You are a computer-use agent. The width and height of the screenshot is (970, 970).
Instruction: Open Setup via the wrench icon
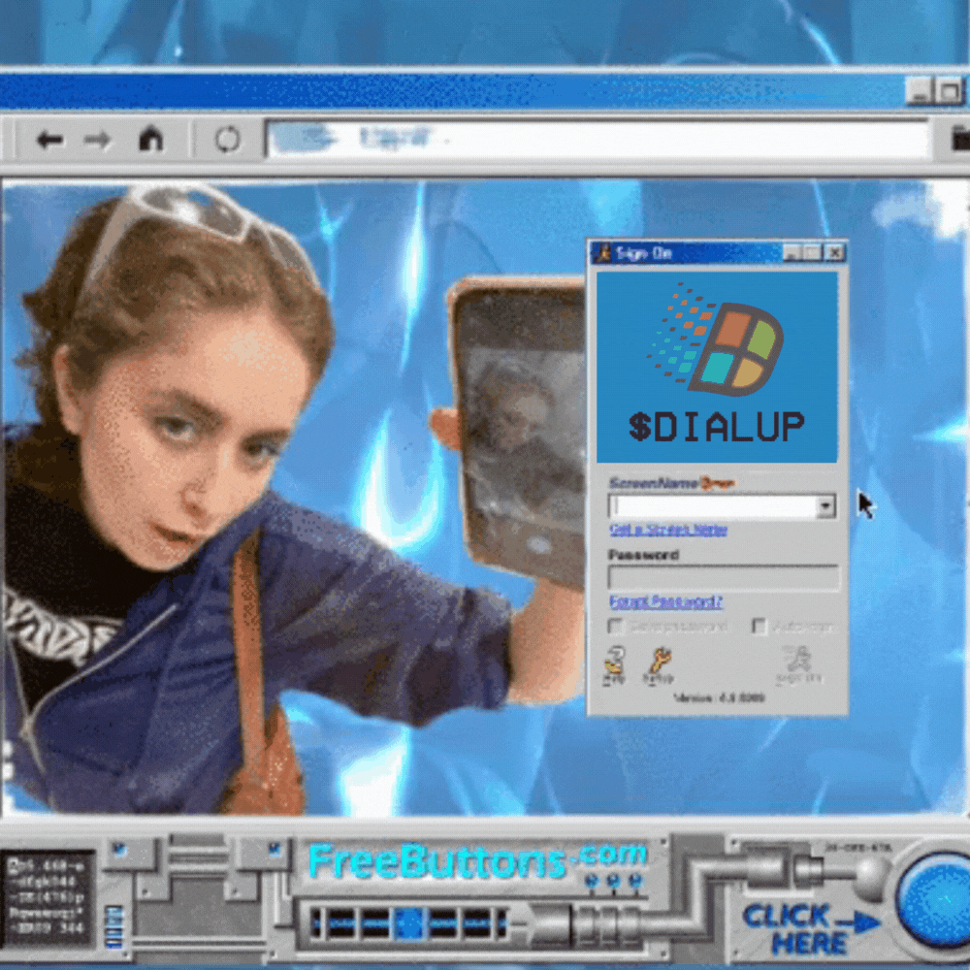[659, 665]
